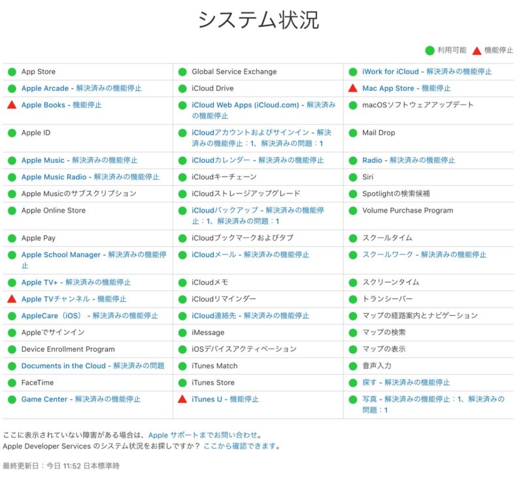Click the red triangle next to Mac App Store

[x=353, y=88]
